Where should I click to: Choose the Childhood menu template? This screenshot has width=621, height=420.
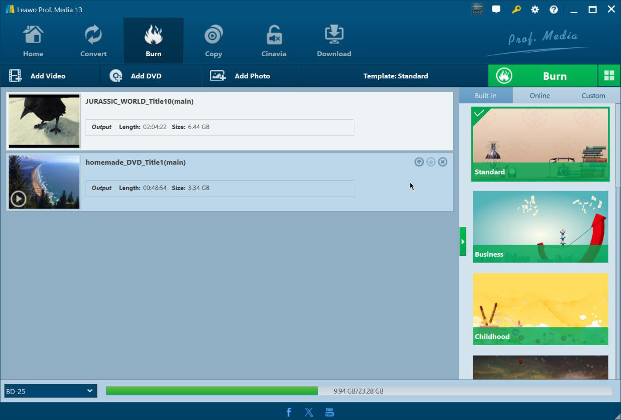pos(540,309)
